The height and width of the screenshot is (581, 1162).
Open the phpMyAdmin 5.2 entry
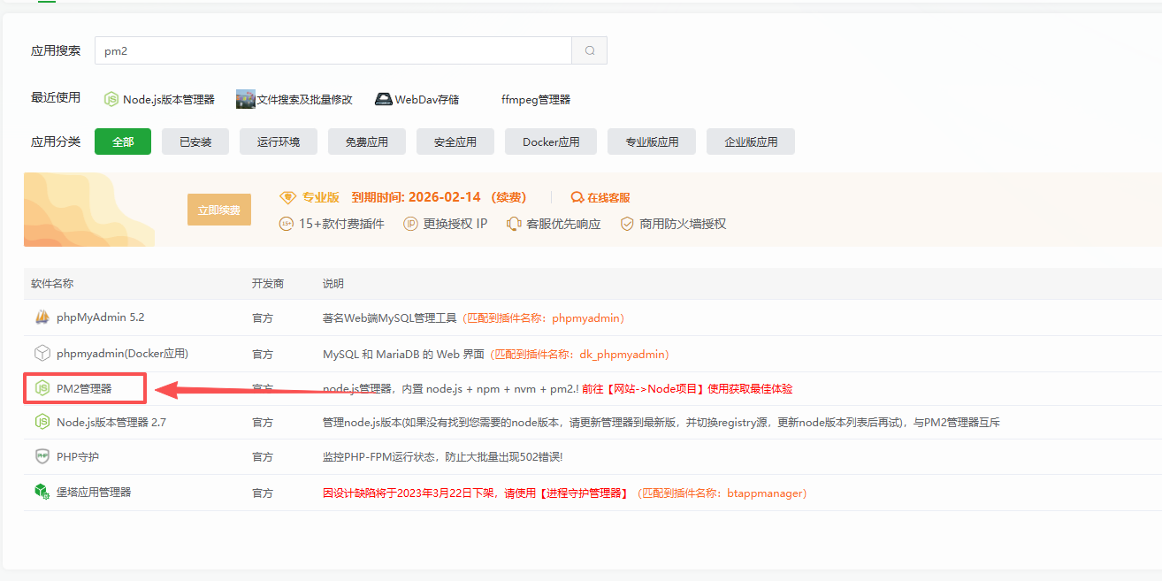100,317
